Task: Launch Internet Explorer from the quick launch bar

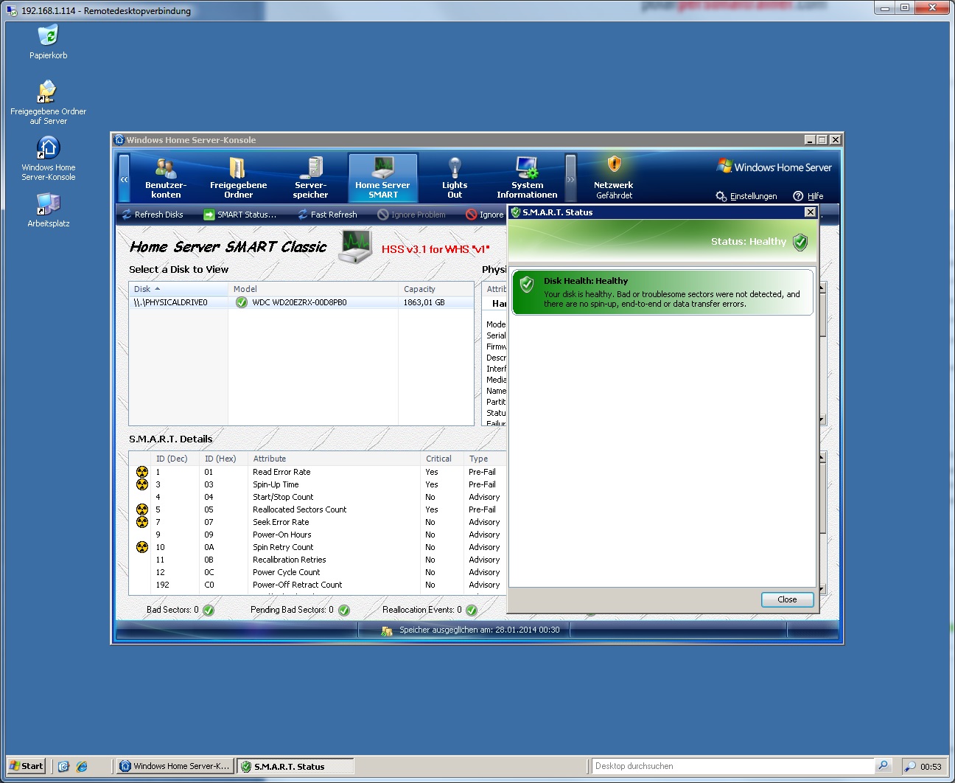Action: pos(82,766)
